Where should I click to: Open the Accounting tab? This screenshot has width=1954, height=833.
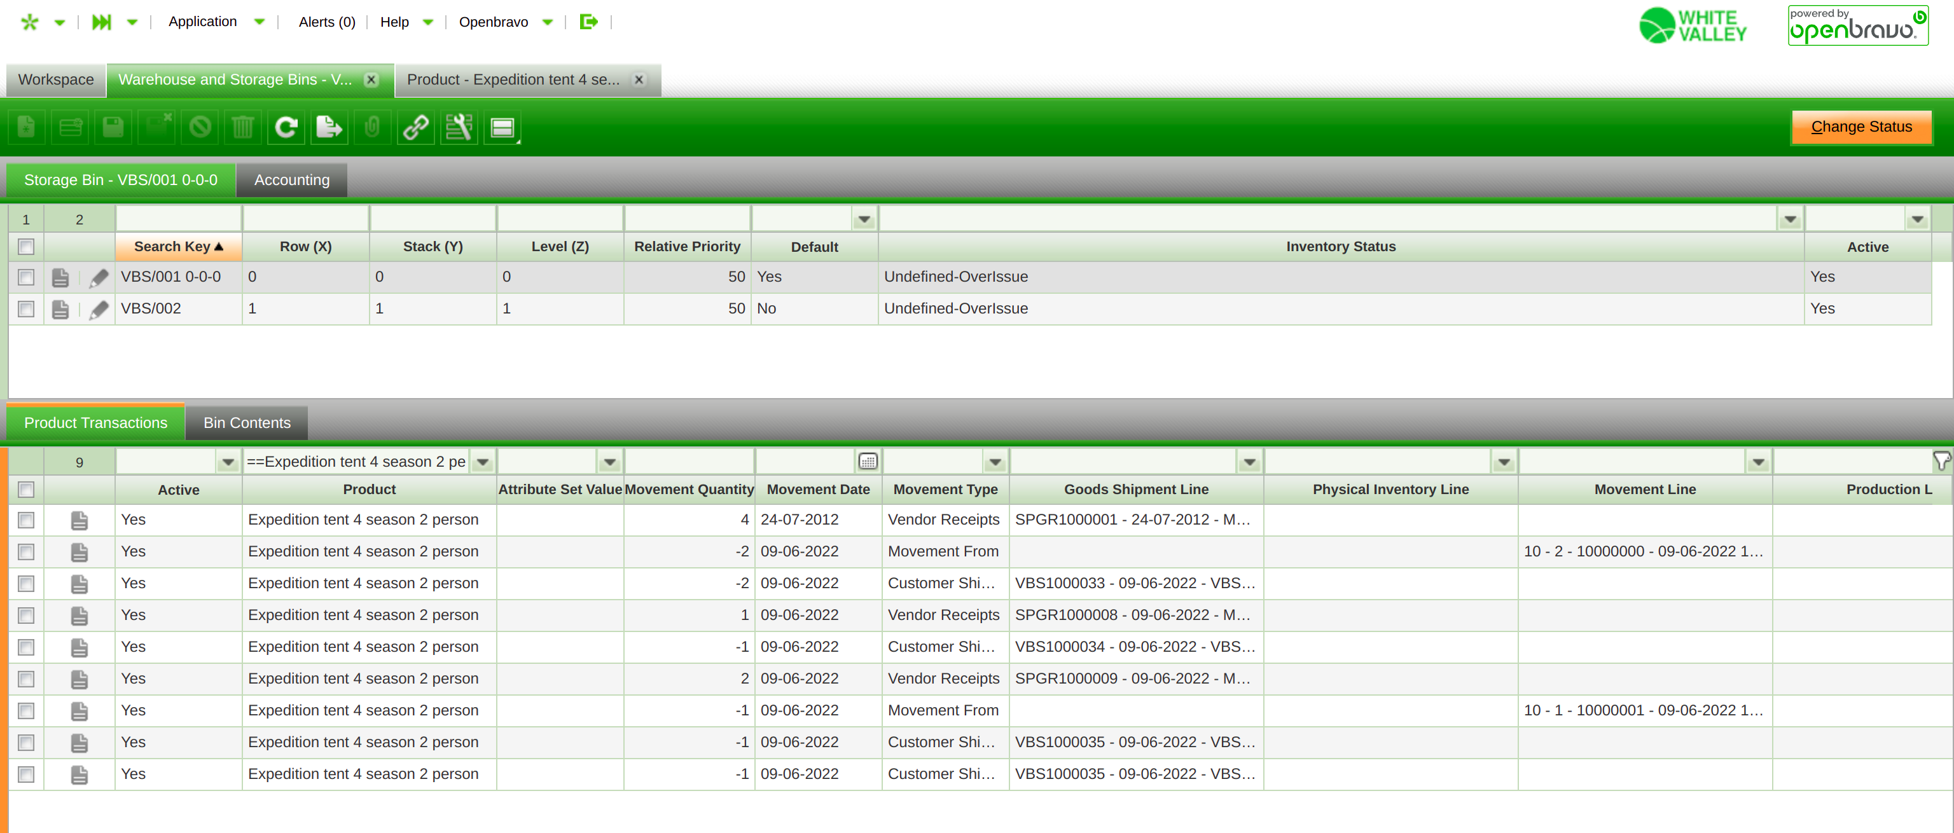point(291,180)
